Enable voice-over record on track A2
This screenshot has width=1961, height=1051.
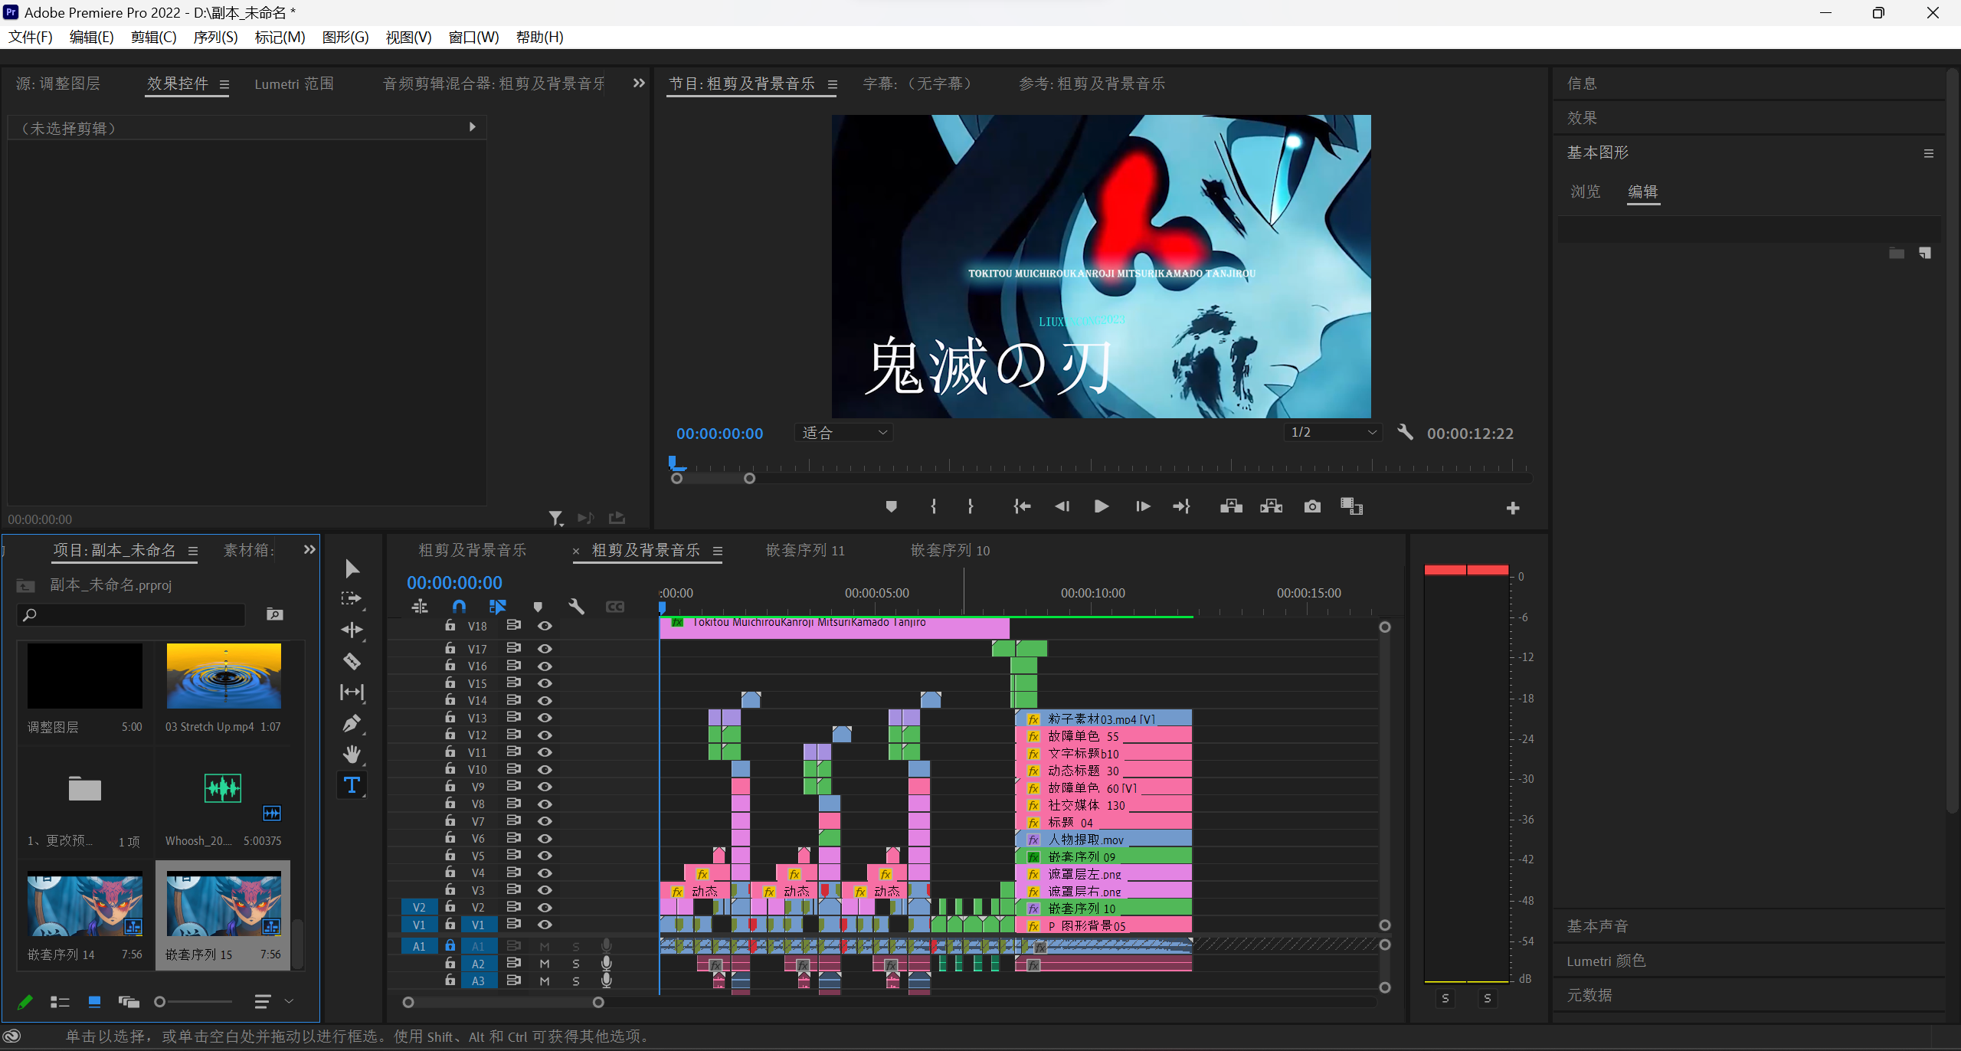(x=607, y=964)
